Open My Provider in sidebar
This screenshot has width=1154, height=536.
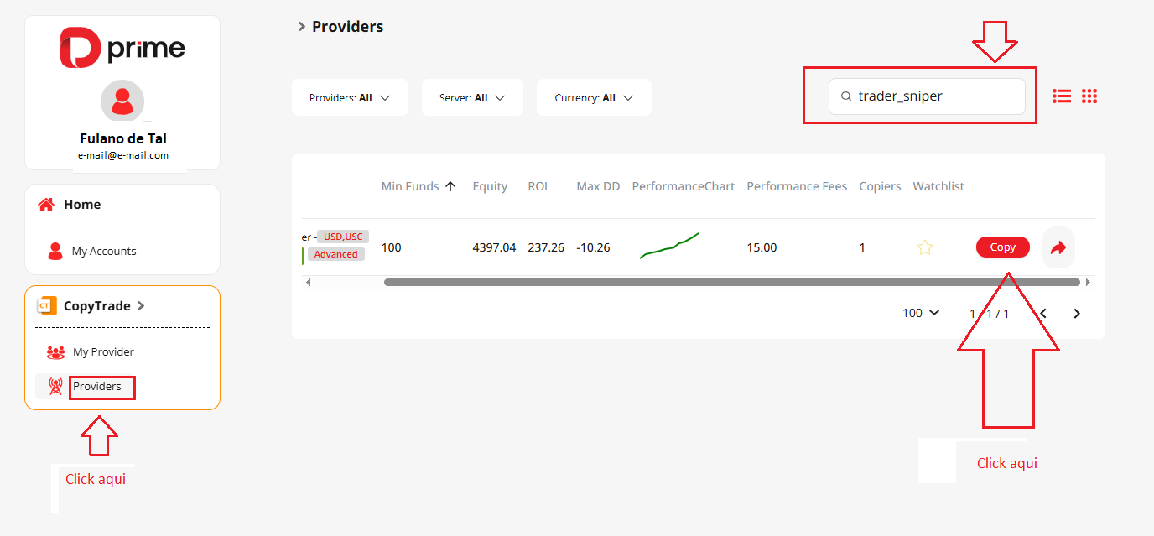[102, 352]
